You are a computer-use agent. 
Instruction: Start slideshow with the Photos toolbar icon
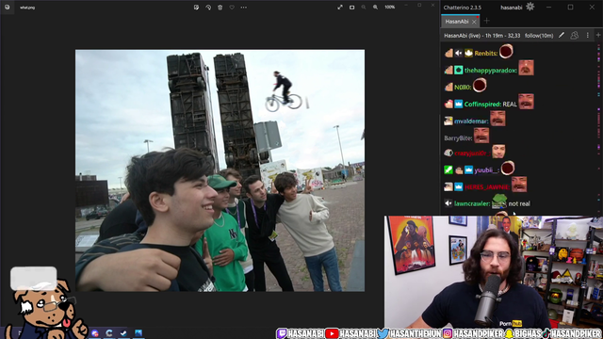(351, 8)
